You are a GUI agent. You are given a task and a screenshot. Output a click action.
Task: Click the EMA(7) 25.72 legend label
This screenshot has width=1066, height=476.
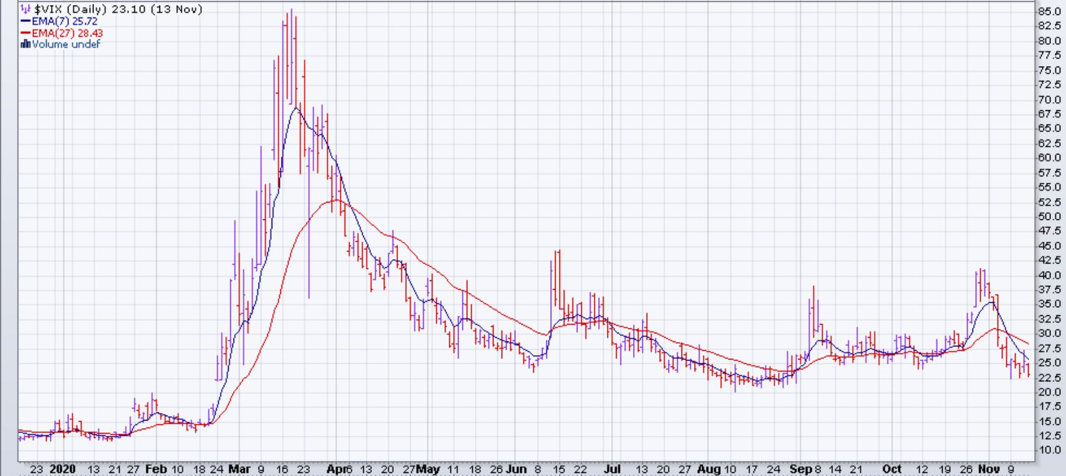click(x=65, y=21)
